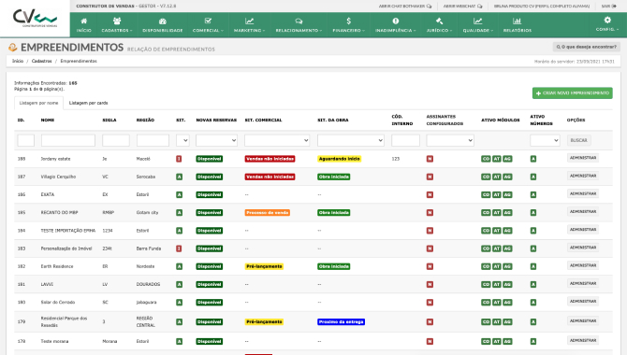Click red N assinantes icon for Earth Residence
Image resolution: width=627 pixels, height=355 pixels.
430,267
